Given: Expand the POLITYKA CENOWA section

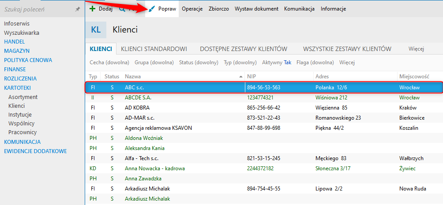Looking at the screenshot, I should 28,60.
